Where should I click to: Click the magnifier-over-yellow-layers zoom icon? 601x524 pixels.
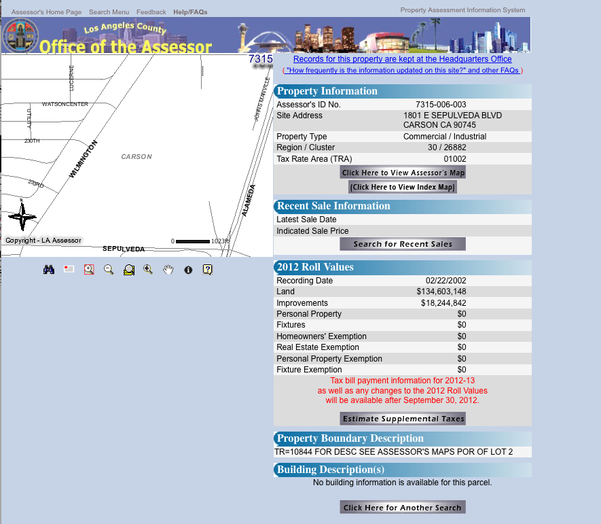(x=128, y=270)
